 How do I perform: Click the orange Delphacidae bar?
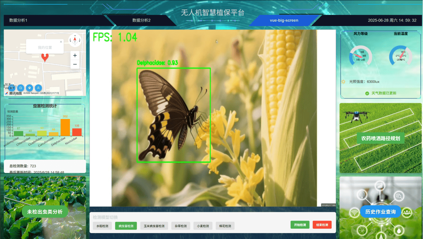point(65,127)
